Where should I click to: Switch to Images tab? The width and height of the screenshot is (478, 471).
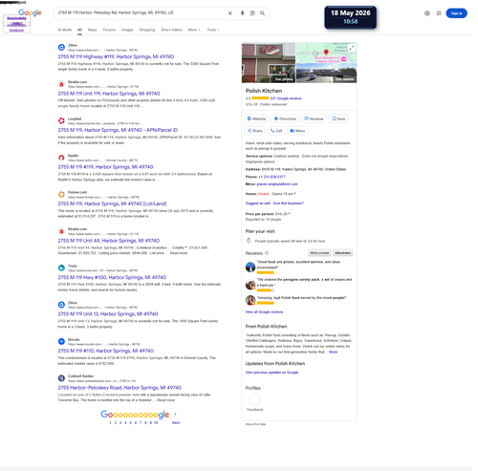(127, 30)
